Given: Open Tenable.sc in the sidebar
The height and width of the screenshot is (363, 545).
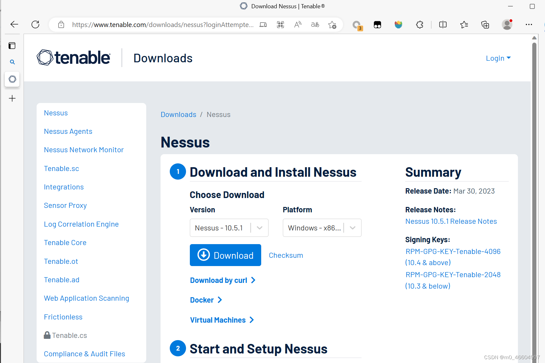Looking at the screenshot, I should tap(61, 169).
